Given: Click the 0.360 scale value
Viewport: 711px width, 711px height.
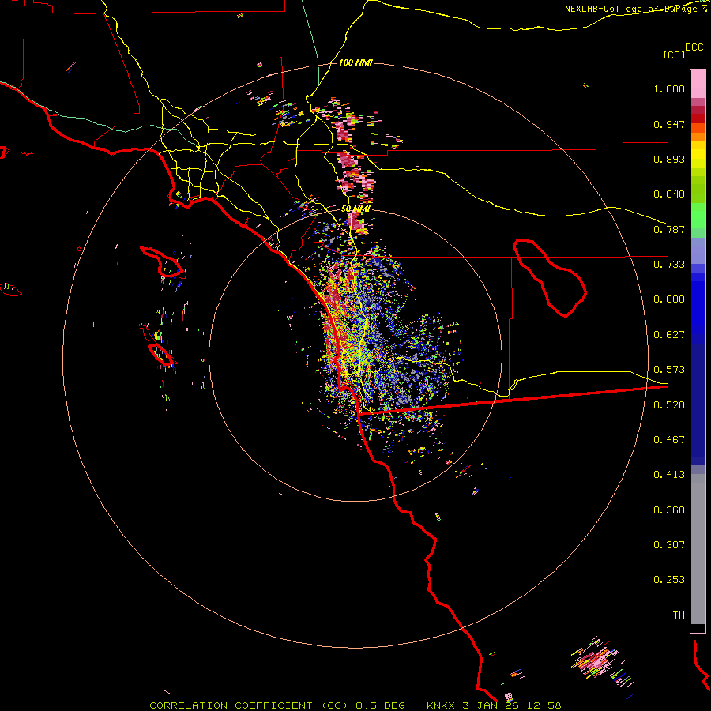Looking at the screenshot, I should (669, 510).
